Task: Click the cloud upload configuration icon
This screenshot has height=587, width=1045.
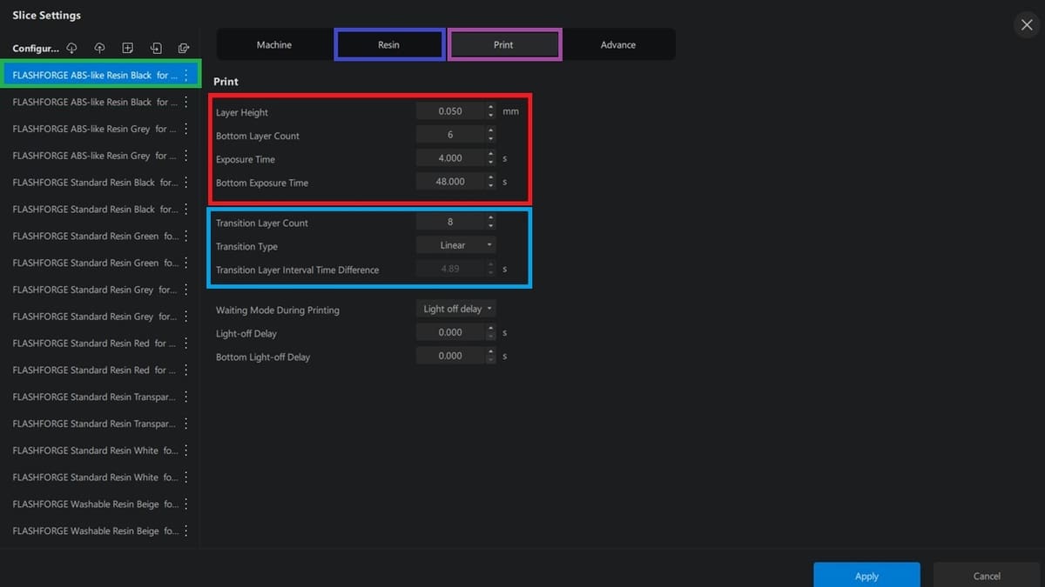Action: pyautogui.click(x=99, y=48)
